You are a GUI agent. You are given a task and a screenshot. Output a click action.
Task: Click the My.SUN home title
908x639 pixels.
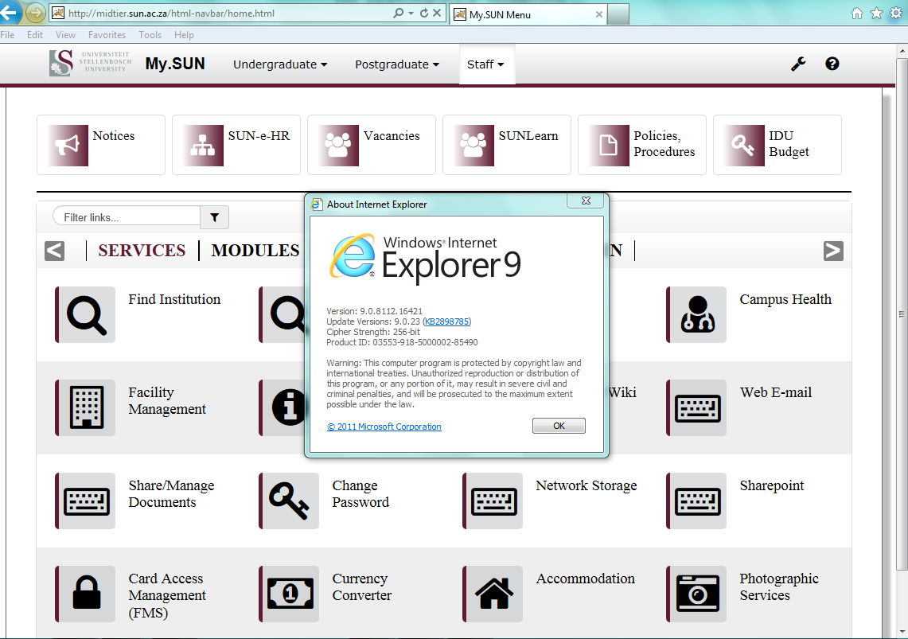pos(175,64)
